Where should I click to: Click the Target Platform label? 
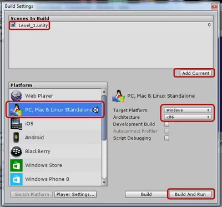[130, 110]
